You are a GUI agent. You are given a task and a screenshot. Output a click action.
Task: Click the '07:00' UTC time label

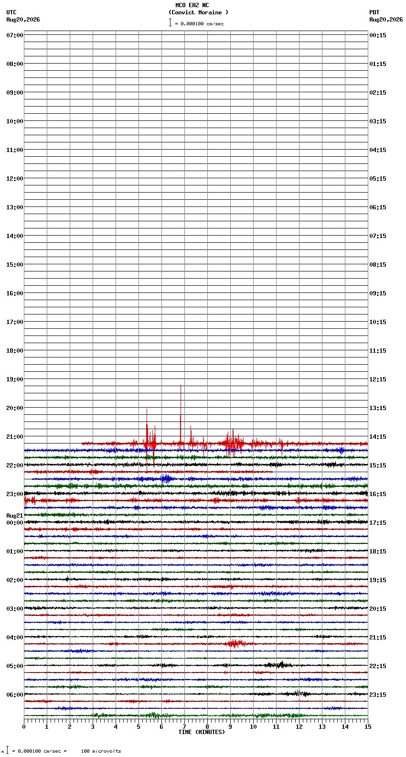[15, 35]
